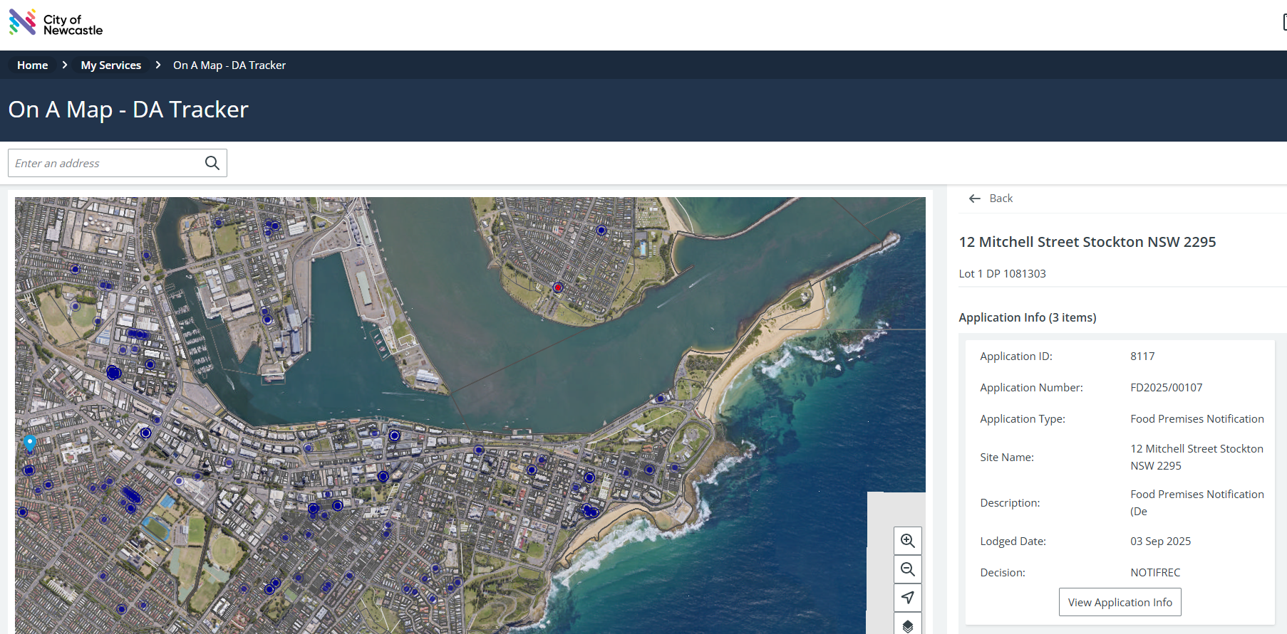
Task: Select On A Map - DA Tracker breadcrumb
Action: point(229,65)
